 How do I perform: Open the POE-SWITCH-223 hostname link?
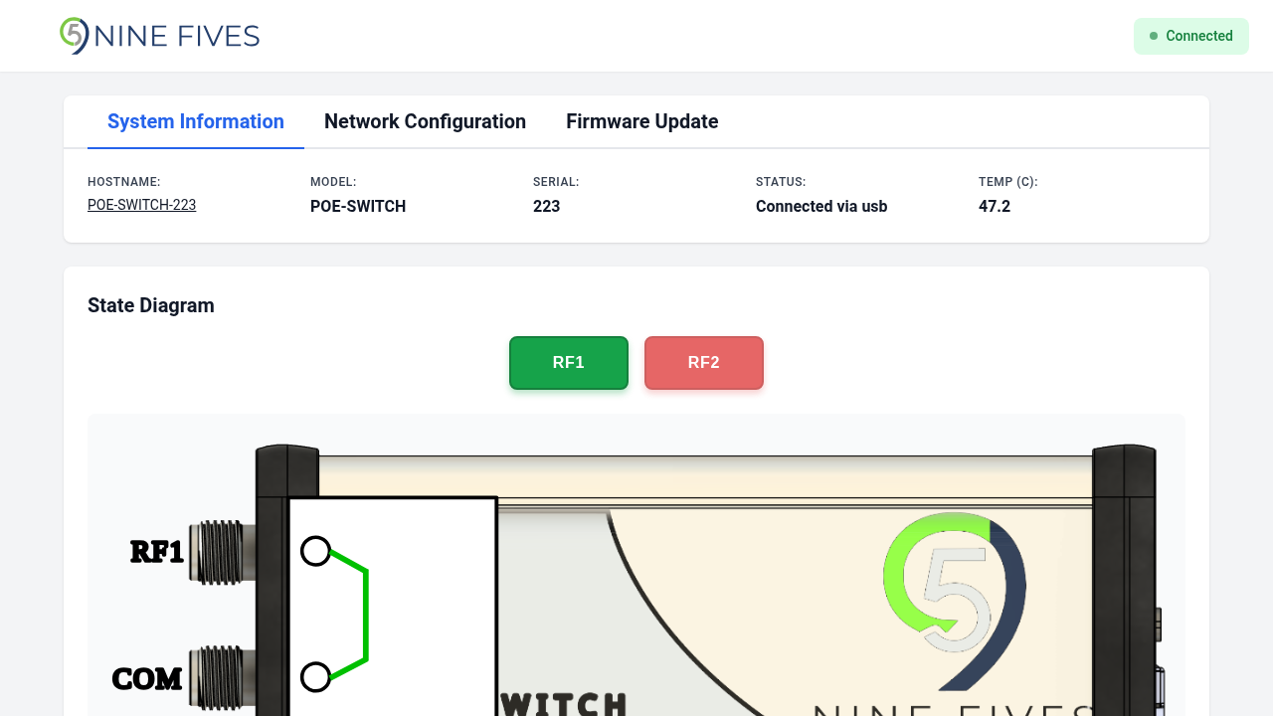coord(141,205)
